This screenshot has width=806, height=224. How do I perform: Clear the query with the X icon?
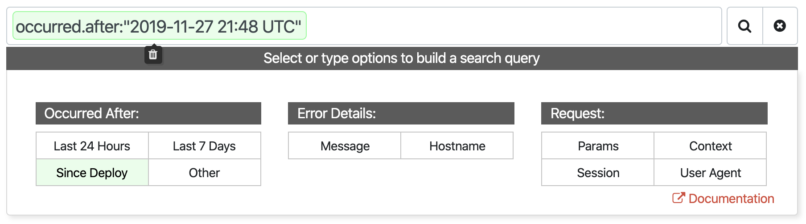tap(780, 26)
